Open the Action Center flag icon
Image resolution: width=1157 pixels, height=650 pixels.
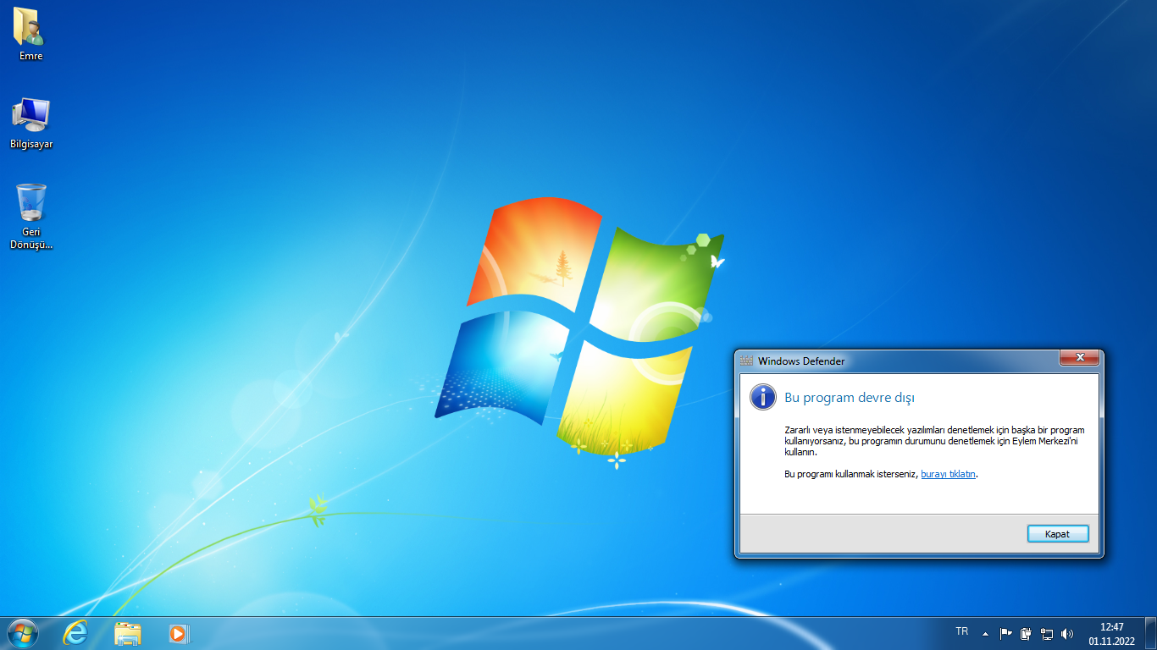pos(1006,633)
